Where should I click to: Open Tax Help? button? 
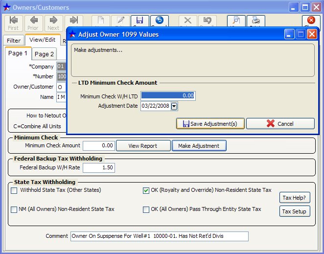coord(295,198)
